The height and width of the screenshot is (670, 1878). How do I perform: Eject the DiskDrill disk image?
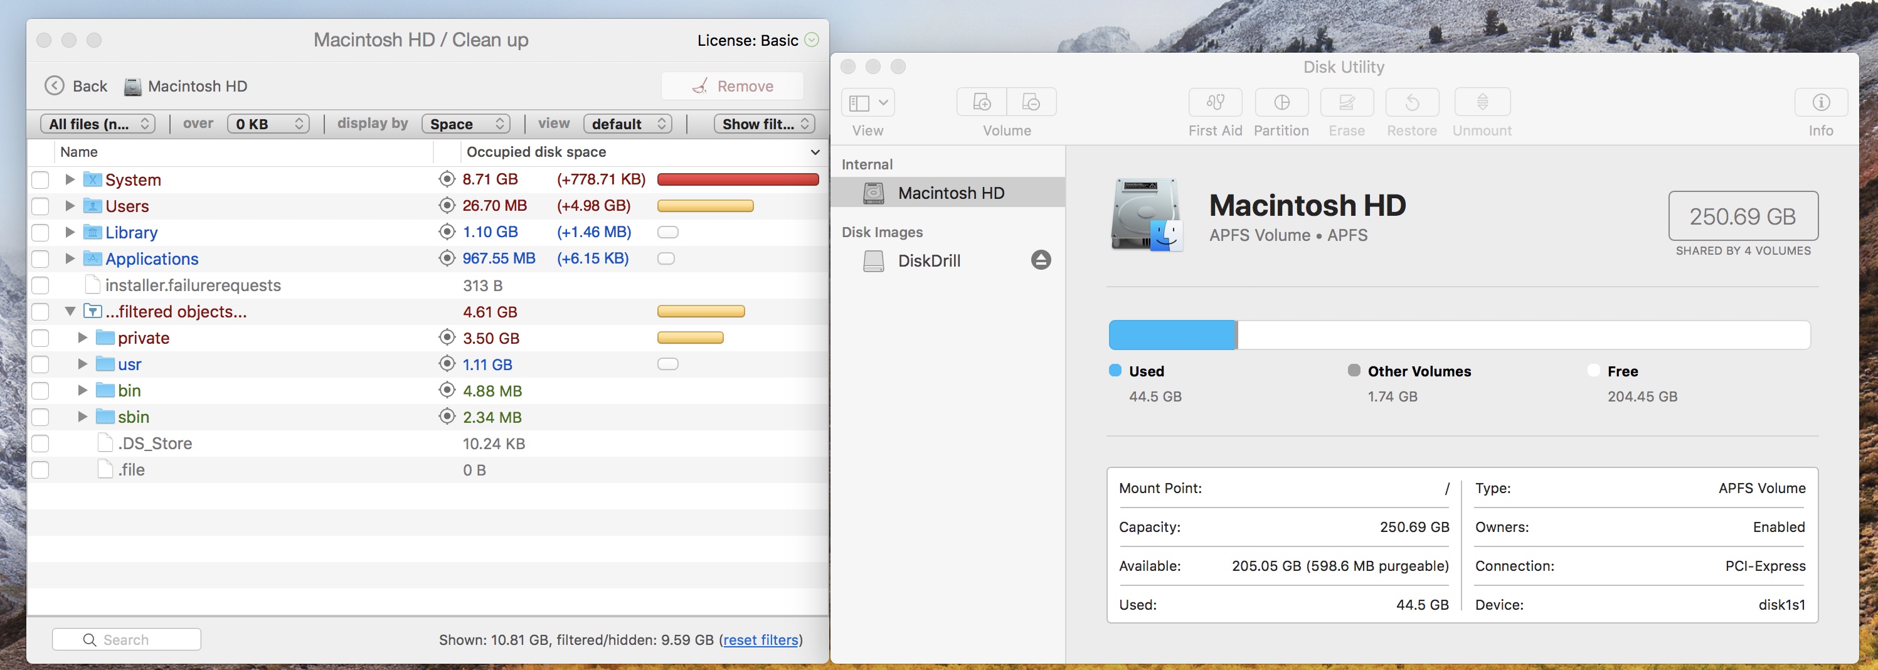point(1041,260)
